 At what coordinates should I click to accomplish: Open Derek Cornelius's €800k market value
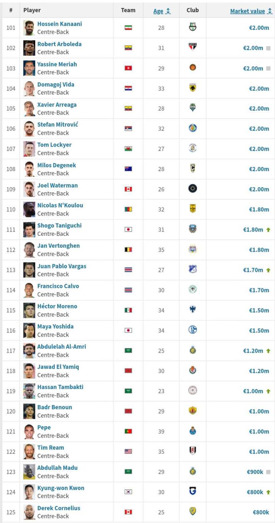tap(261, 512)
